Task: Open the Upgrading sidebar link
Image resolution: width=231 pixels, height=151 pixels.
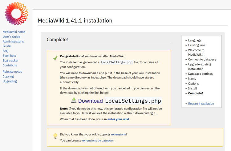Action: [10, 81]
